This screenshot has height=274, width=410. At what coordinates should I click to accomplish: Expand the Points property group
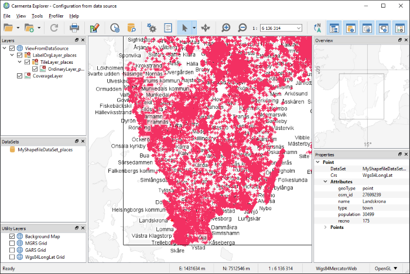pyautogui.click(x=326, y=227)
